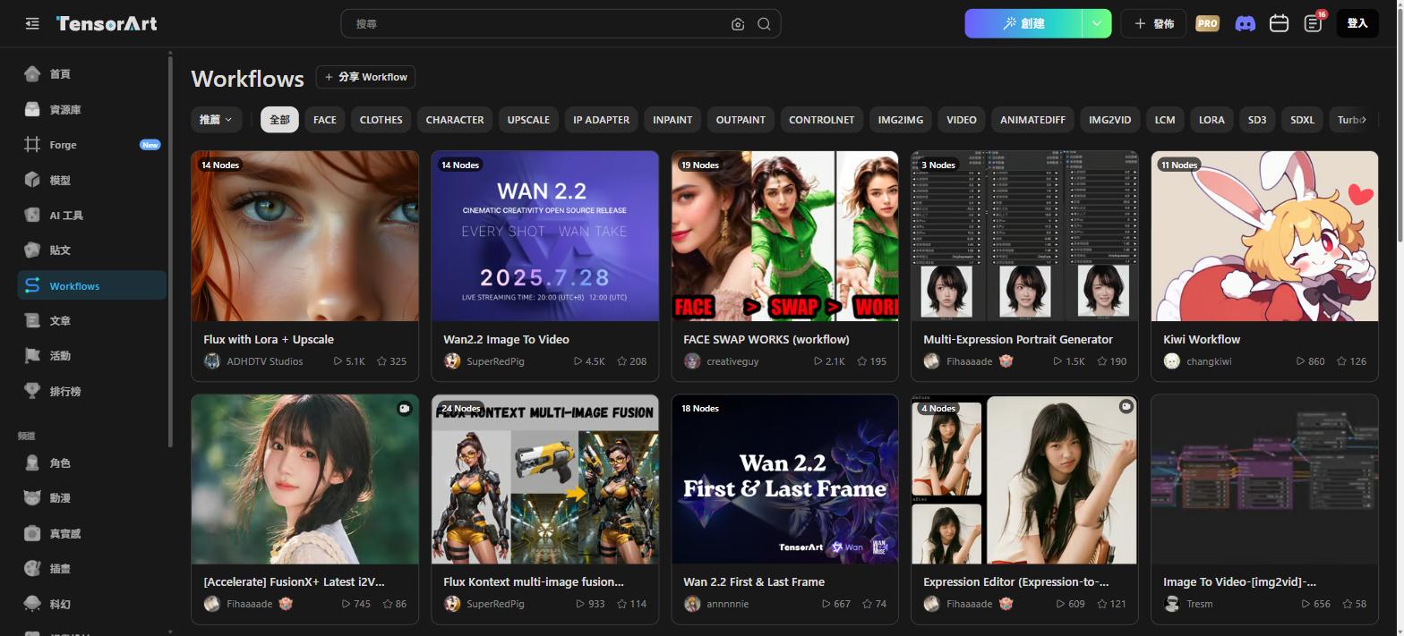The height and width of the screenshot is (636, 1404).
Task: Select the FACE filter tab
Action: click(x=325, y=120)
